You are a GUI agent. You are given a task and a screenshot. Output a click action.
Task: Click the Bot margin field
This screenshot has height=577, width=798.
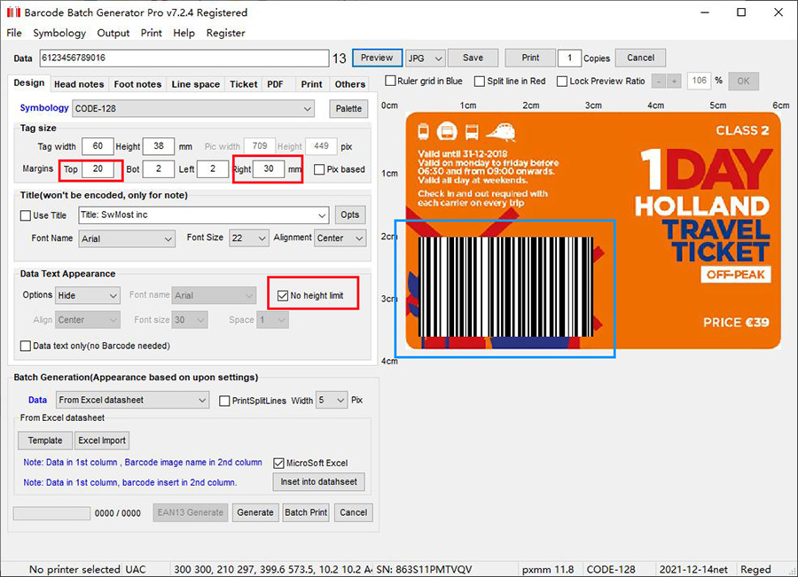tap(159, 169)
